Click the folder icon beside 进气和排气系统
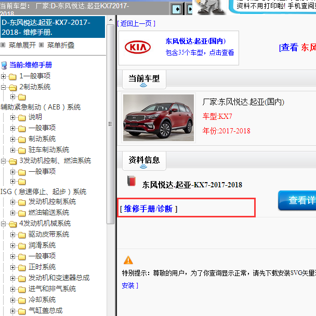The image size is (316, 316). [22, 289]
